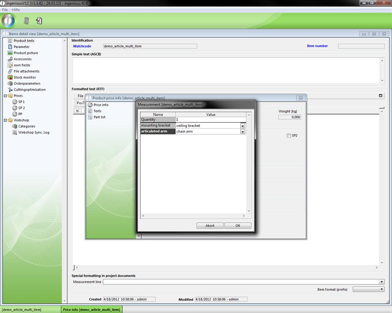Open the mounting bracket value dropdown
The height and width of the screenshot is (313, 392).
tap(242, 125)
